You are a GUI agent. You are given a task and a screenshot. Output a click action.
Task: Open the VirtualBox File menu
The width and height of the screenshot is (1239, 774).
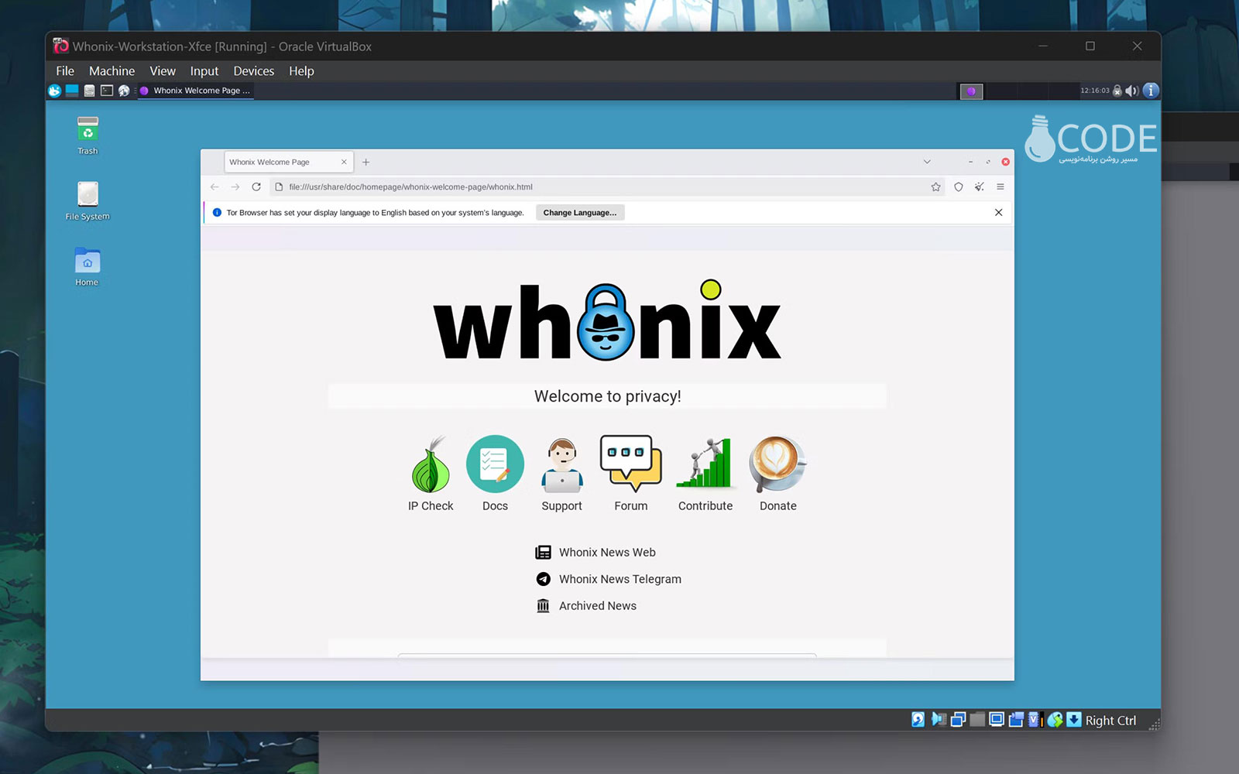[65, 71]
